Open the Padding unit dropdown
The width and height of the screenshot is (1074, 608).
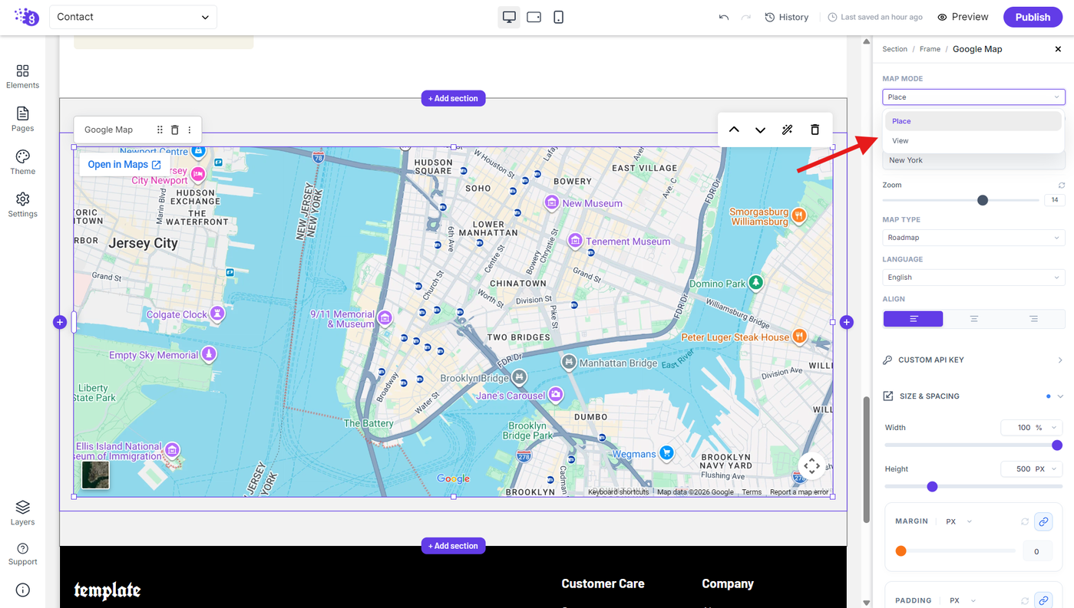point(963,601)
